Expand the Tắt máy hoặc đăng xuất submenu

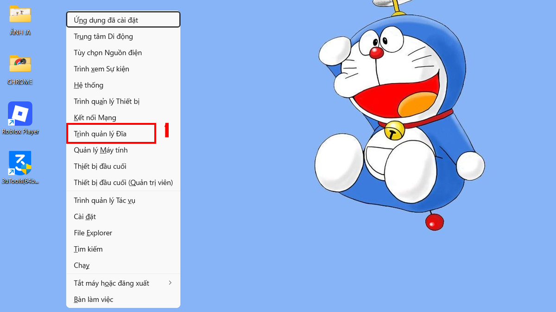[x=123, y=283]
